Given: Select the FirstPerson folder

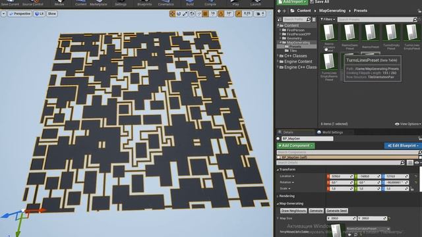Looking at the screenshot, I should pos(295,30).
